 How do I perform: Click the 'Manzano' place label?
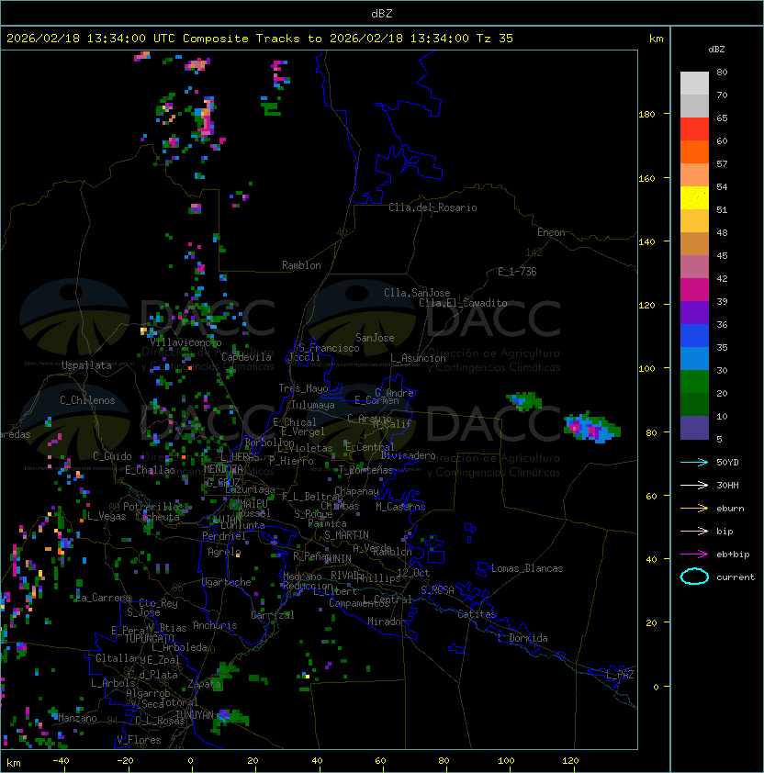point(77,718)
